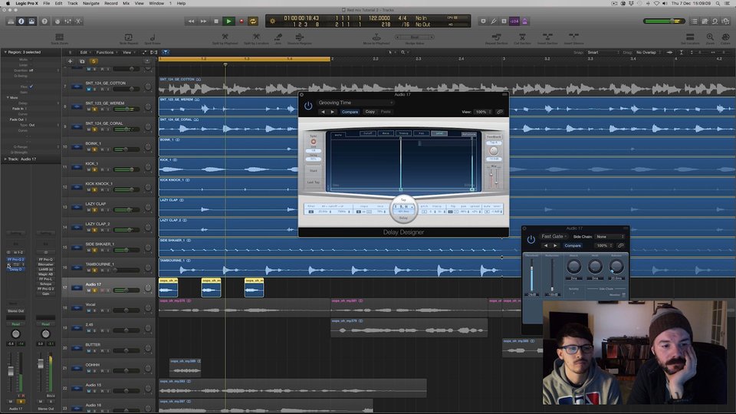Viewport: 736px width, 414px height.
Task: Toggle the Inspector button in control bar
Action: [x=21, y=21]
